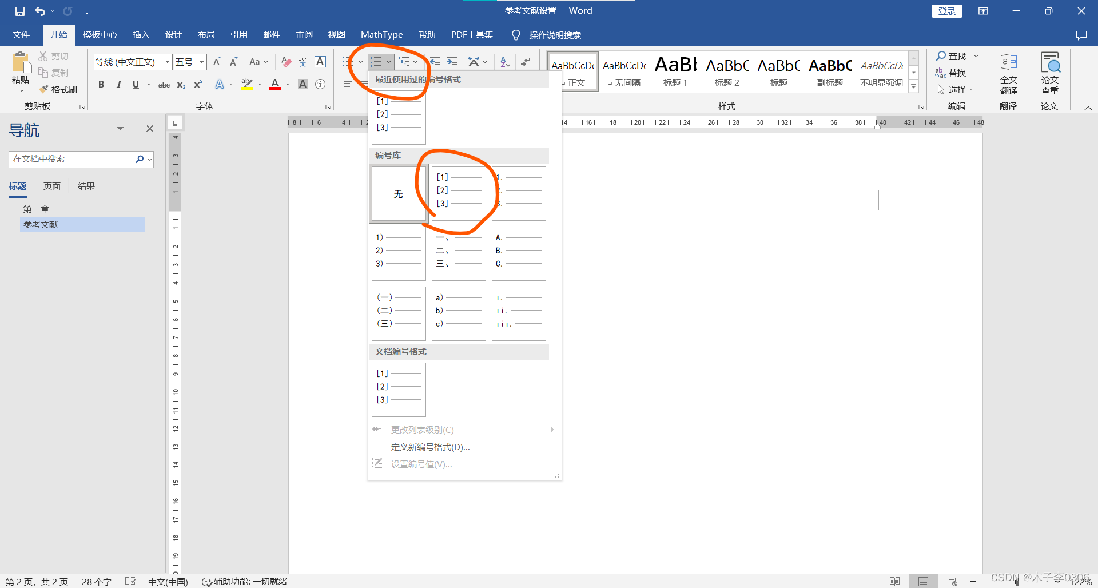Click the Sign in (登录) button

tap(946, 11)
